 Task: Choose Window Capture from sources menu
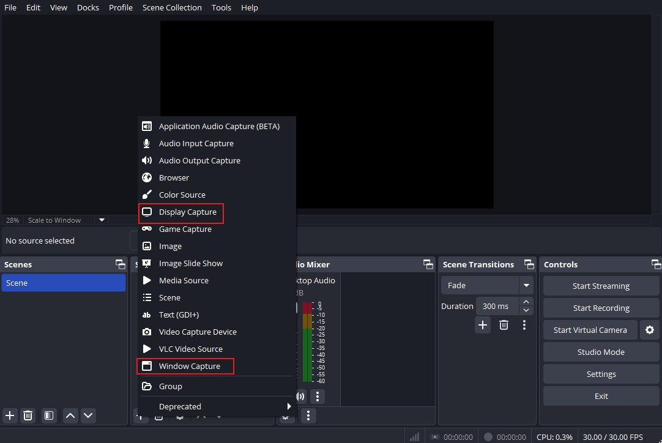(189, 366)
